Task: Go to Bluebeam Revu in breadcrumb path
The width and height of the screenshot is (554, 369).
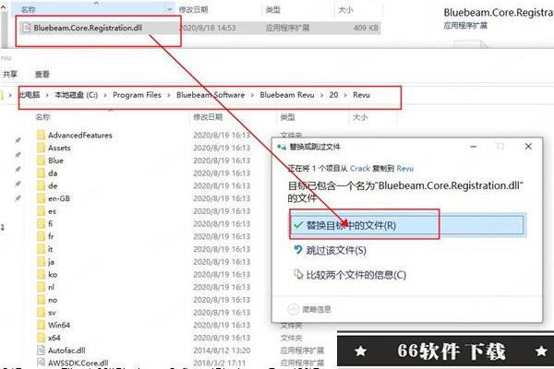Action: coord(287,95)
